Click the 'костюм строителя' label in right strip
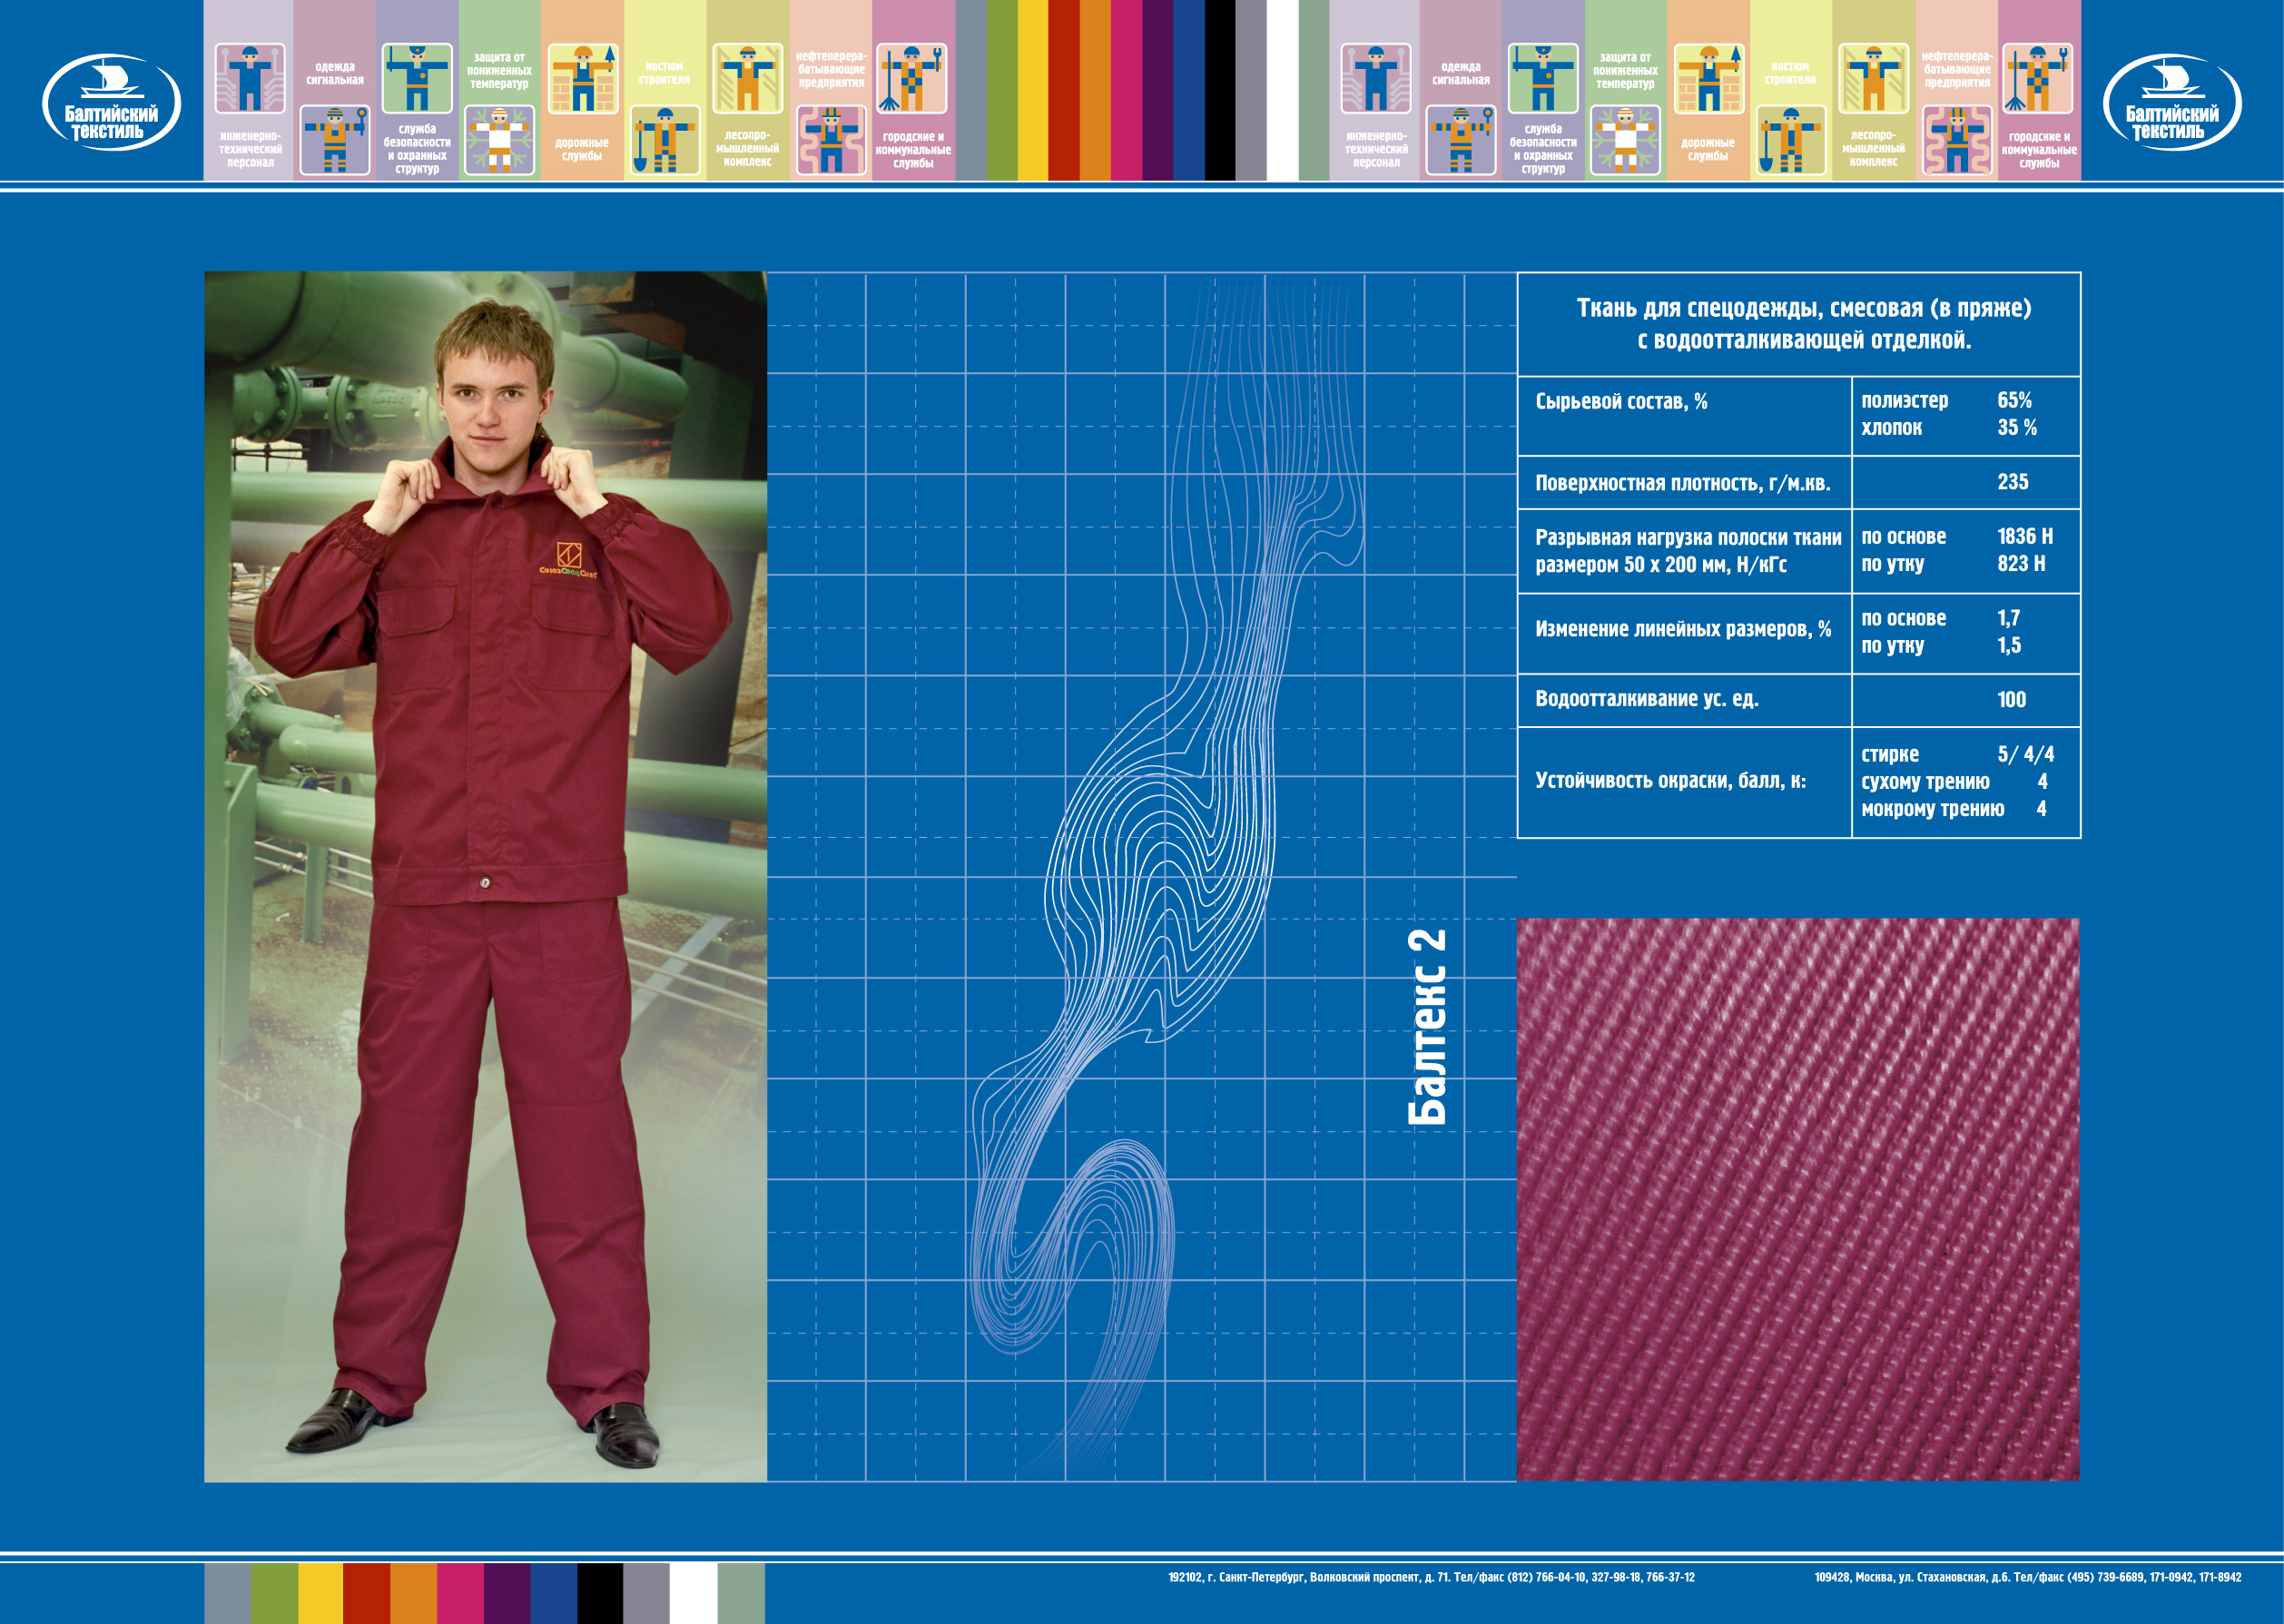 [1790, 73]
